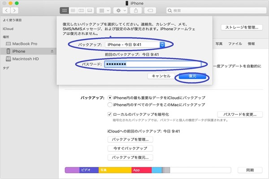Select backup to this Mac radio option
Viewport: 269px width, 179px height.
pyautogui.click(x=110, y=104)
